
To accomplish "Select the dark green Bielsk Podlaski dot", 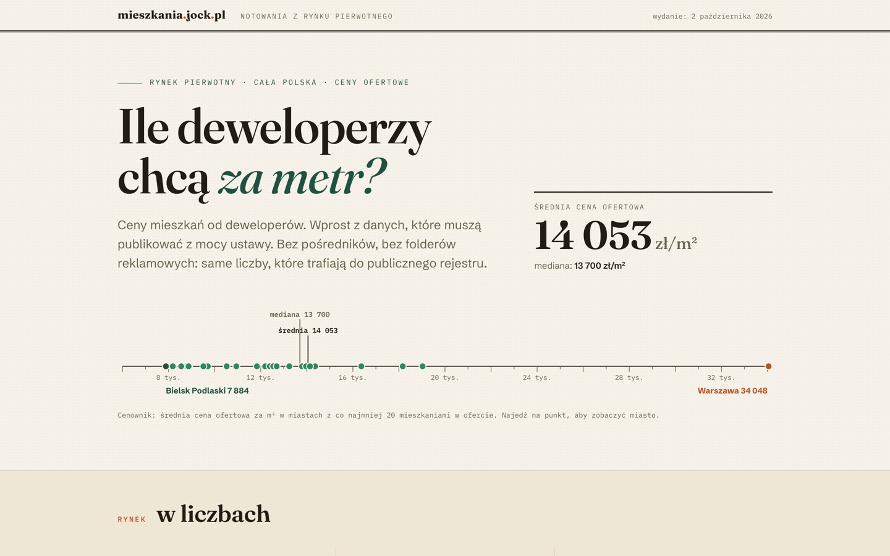I will coord(166,366).
